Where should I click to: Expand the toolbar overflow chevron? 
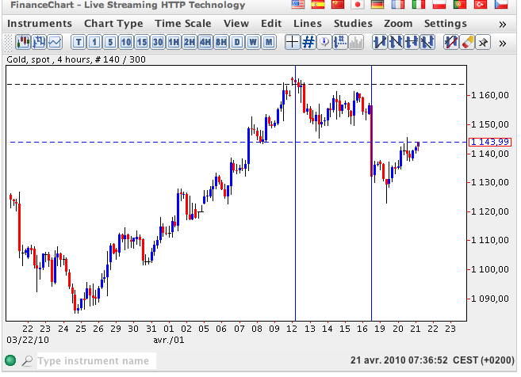pos(502,41)
